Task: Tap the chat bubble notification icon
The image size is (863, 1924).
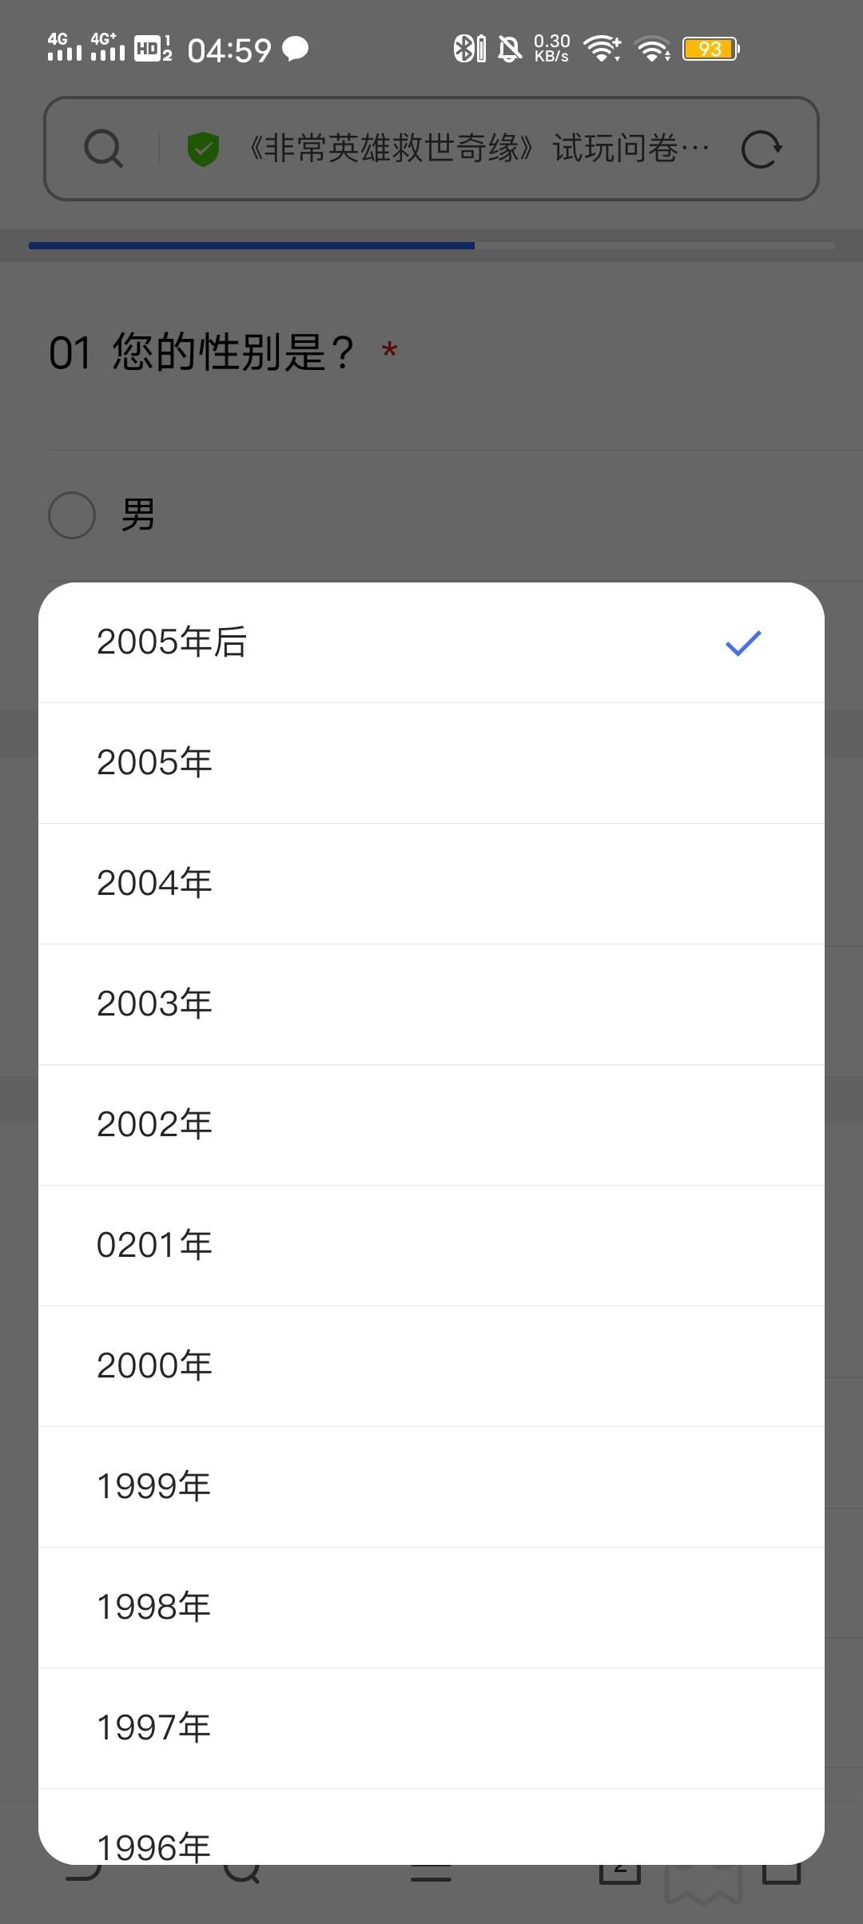Action: 296,50
